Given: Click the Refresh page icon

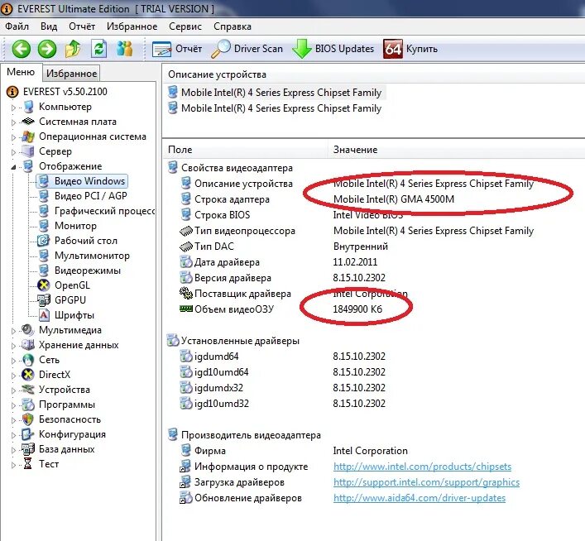Looking at the screenshot, I should point(98,49).
